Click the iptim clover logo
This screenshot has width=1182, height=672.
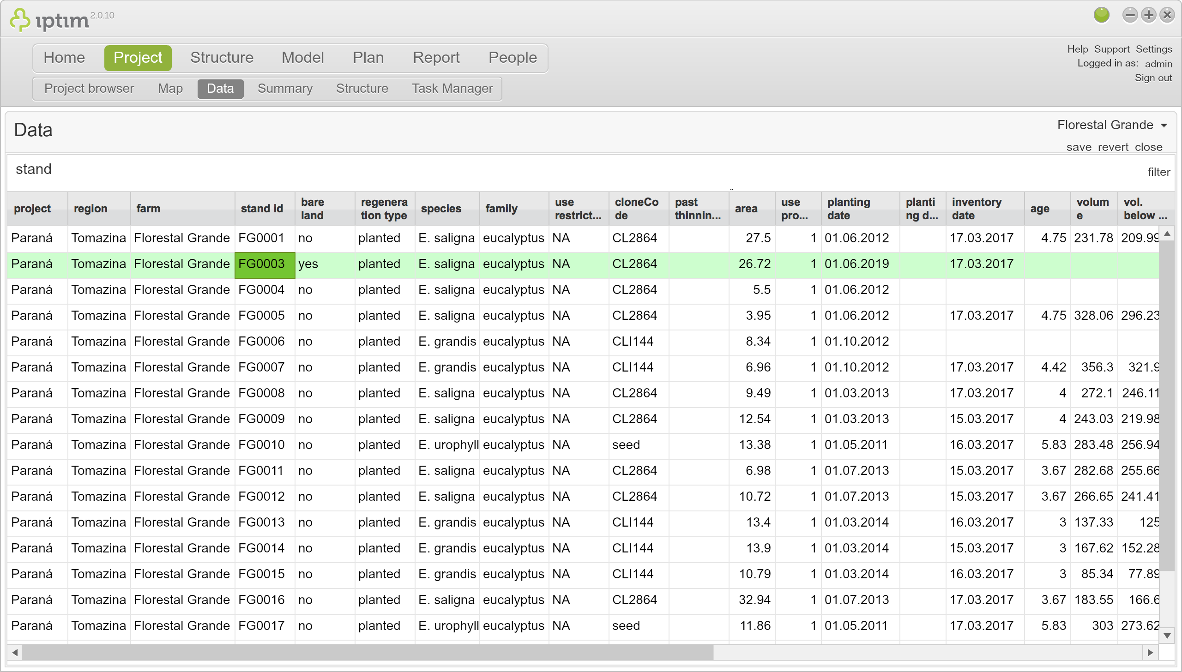point(20,20)
